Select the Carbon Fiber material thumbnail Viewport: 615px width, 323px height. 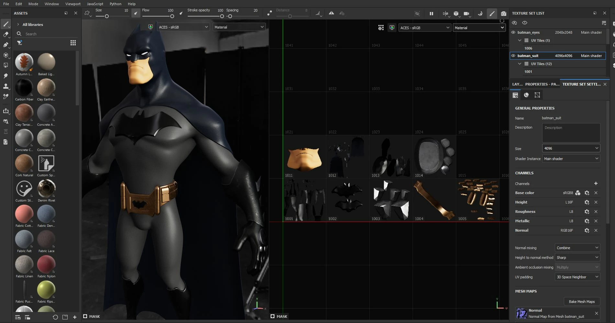24,87
